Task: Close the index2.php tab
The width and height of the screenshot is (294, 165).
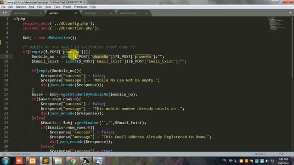Action: pyautogui.click(x=111, y=13)
